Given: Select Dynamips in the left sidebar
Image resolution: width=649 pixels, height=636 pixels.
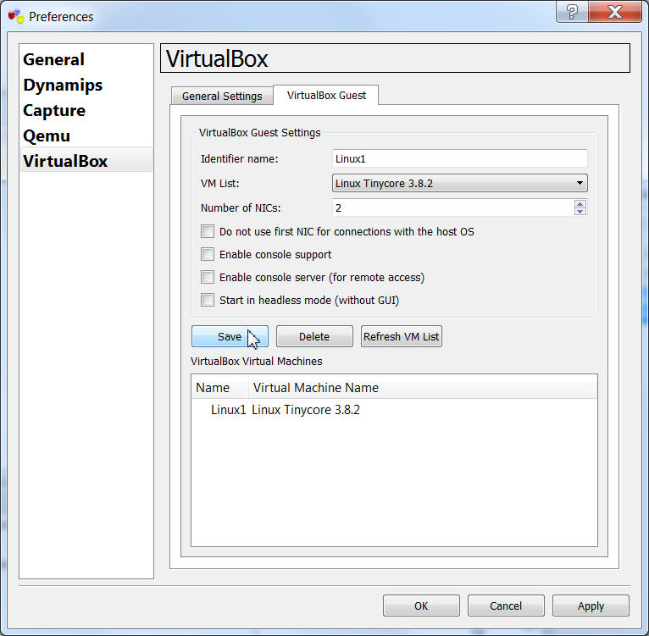Looking at the screenshot, I should click(63, 86).
